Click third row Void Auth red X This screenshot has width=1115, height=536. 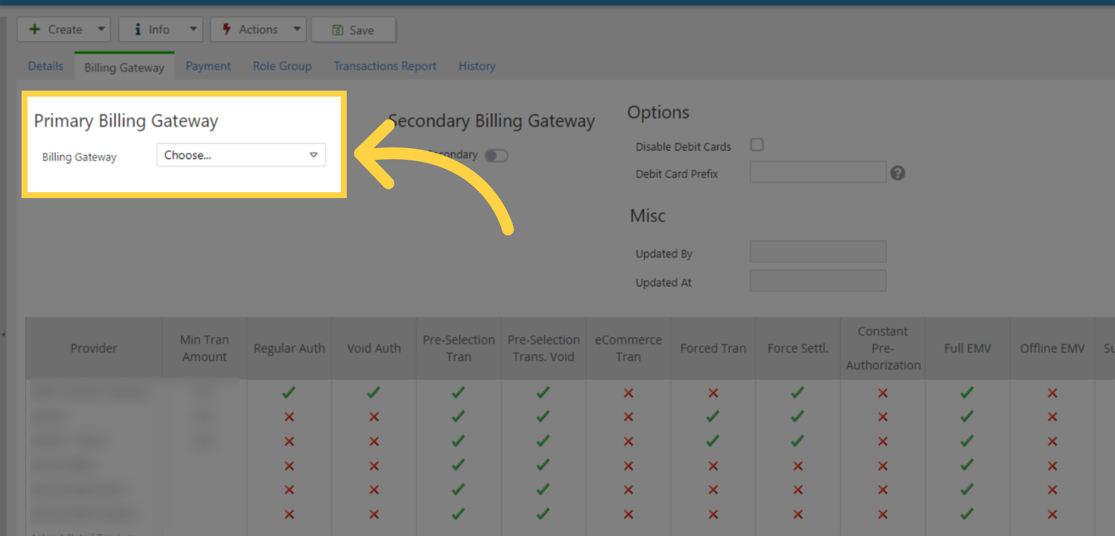click(374, 441)
